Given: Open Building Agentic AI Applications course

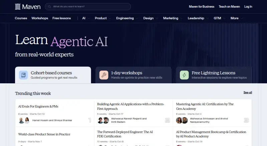Looking at the screenshot, I should (130, 107).
